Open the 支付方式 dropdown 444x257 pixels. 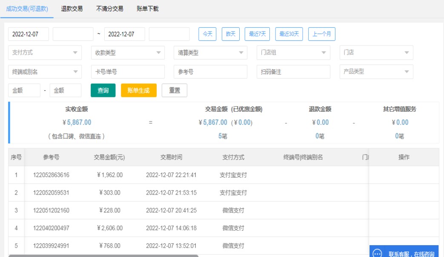45,53
